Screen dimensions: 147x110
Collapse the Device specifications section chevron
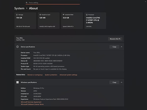121,47
